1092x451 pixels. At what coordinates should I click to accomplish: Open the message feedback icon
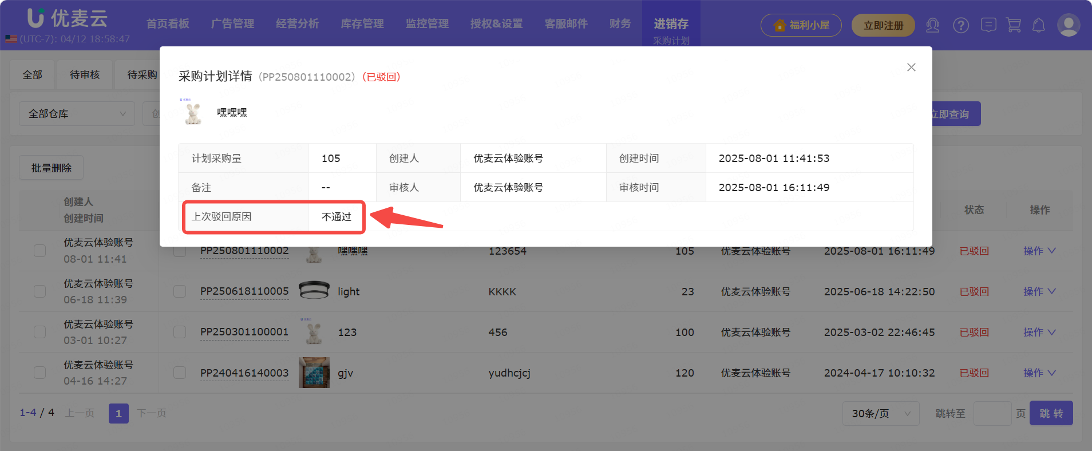point(988,25)
